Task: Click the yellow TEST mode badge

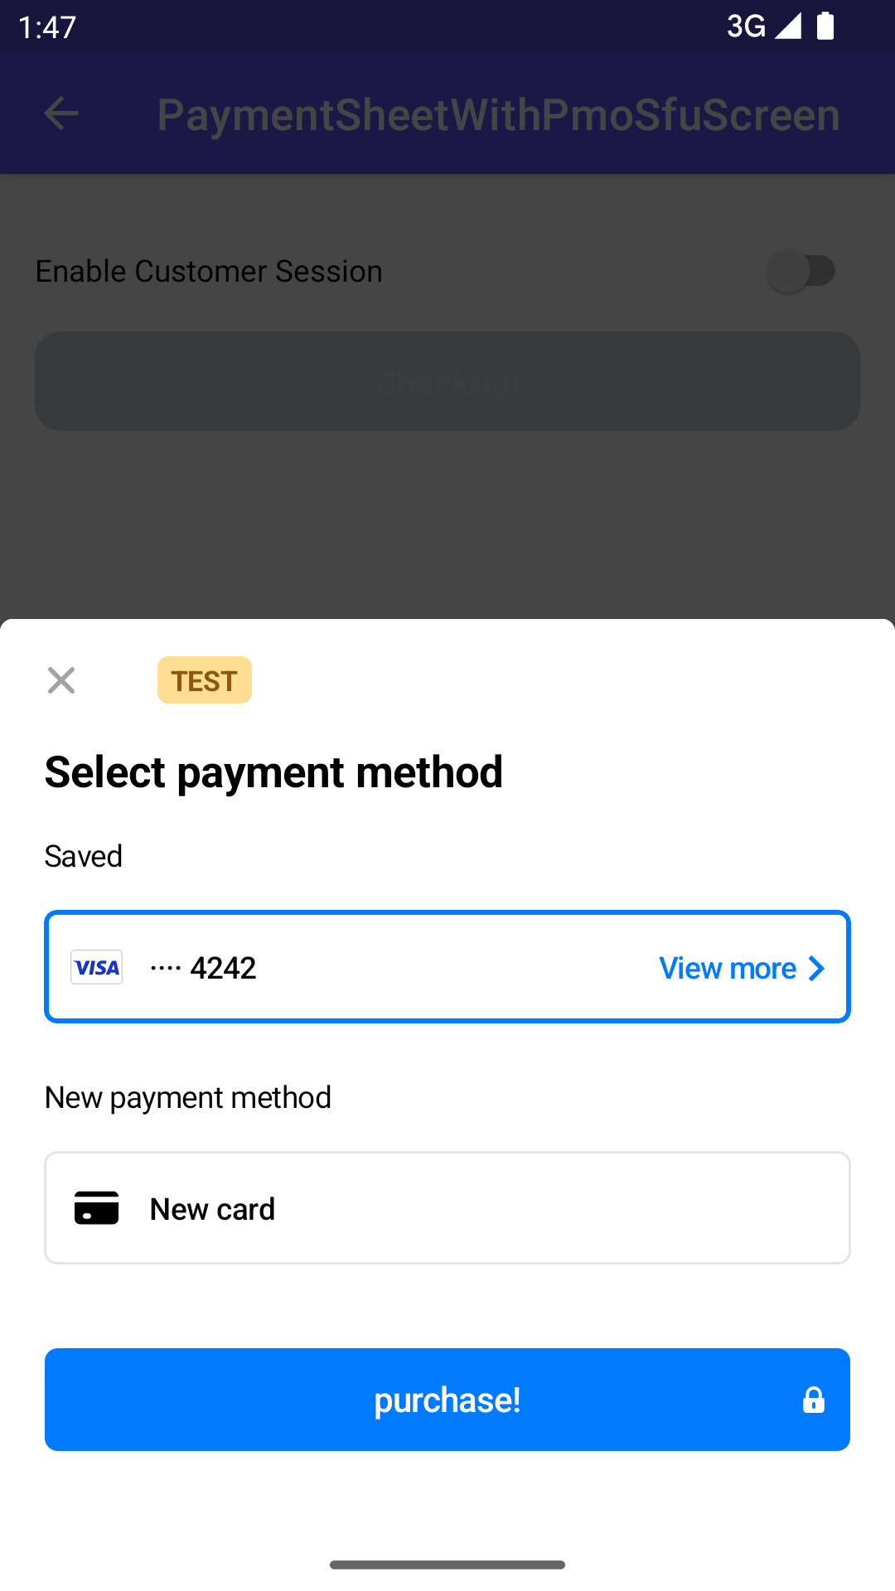Action: point(205,680)
